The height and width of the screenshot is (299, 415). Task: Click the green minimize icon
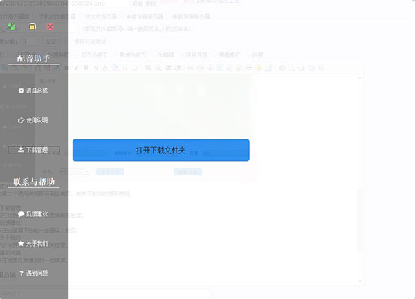click(11, 27)
